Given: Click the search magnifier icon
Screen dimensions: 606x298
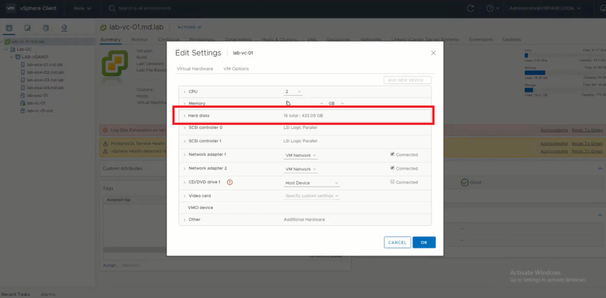Looking at the screenshot, I should (x=112, y=8).
